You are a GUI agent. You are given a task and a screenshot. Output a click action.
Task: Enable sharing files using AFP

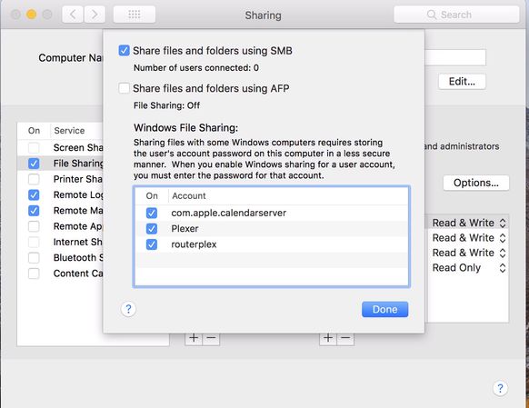point(125,88)
